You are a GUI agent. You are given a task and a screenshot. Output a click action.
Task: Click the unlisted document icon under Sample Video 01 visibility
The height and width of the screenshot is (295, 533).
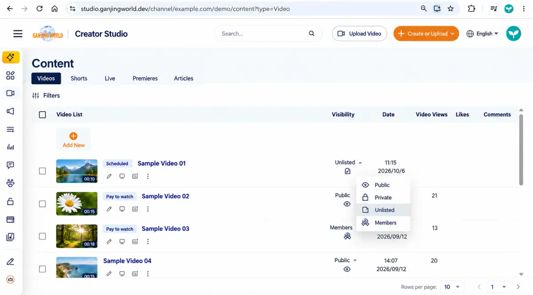click(x=347, y=171)
